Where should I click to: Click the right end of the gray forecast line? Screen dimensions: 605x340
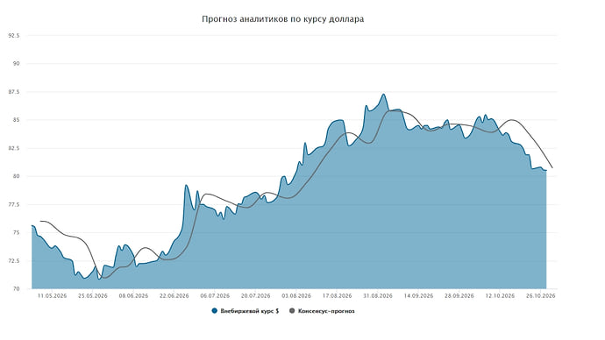(552, 167)
